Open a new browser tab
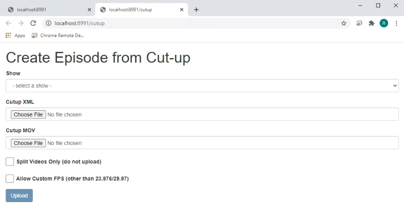Viewport: 404px width, 212px height. [x=196, y=9]
